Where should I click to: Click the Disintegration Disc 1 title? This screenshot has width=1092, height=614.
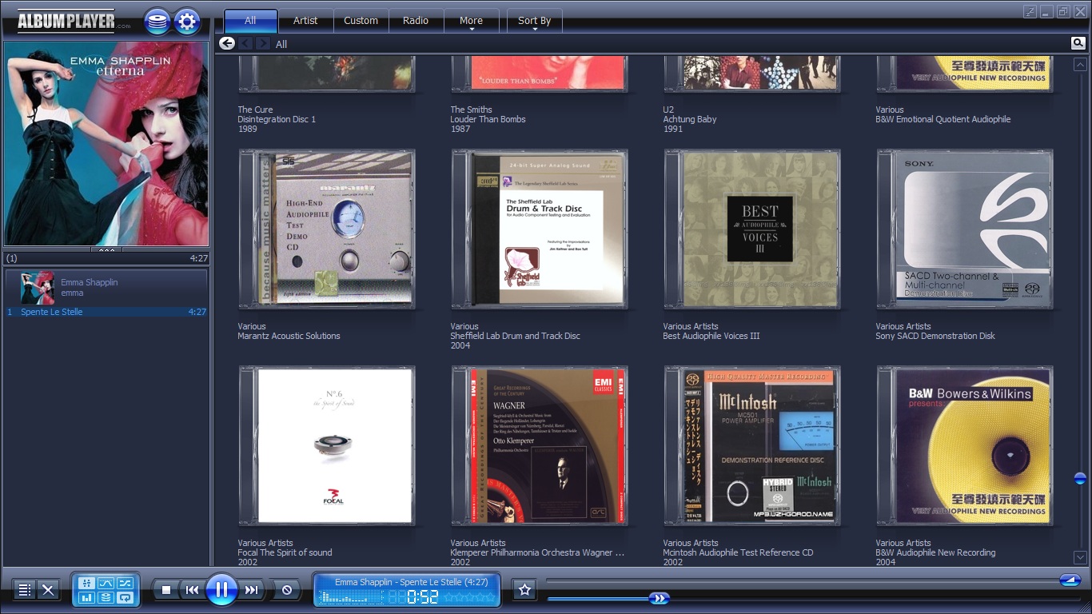pyautogui.click(x=277, y=119)
